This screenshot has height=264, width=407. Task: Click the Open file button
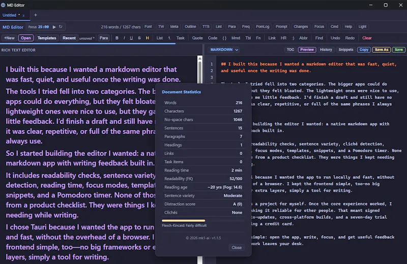point(26,38)
